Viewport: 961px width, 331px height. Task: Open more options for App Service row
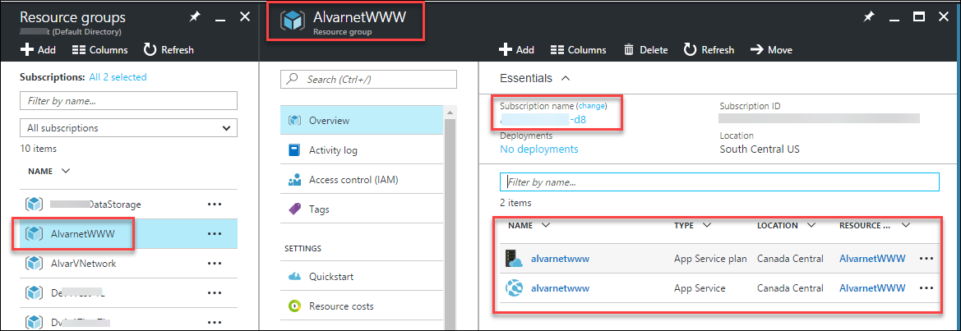926,288
